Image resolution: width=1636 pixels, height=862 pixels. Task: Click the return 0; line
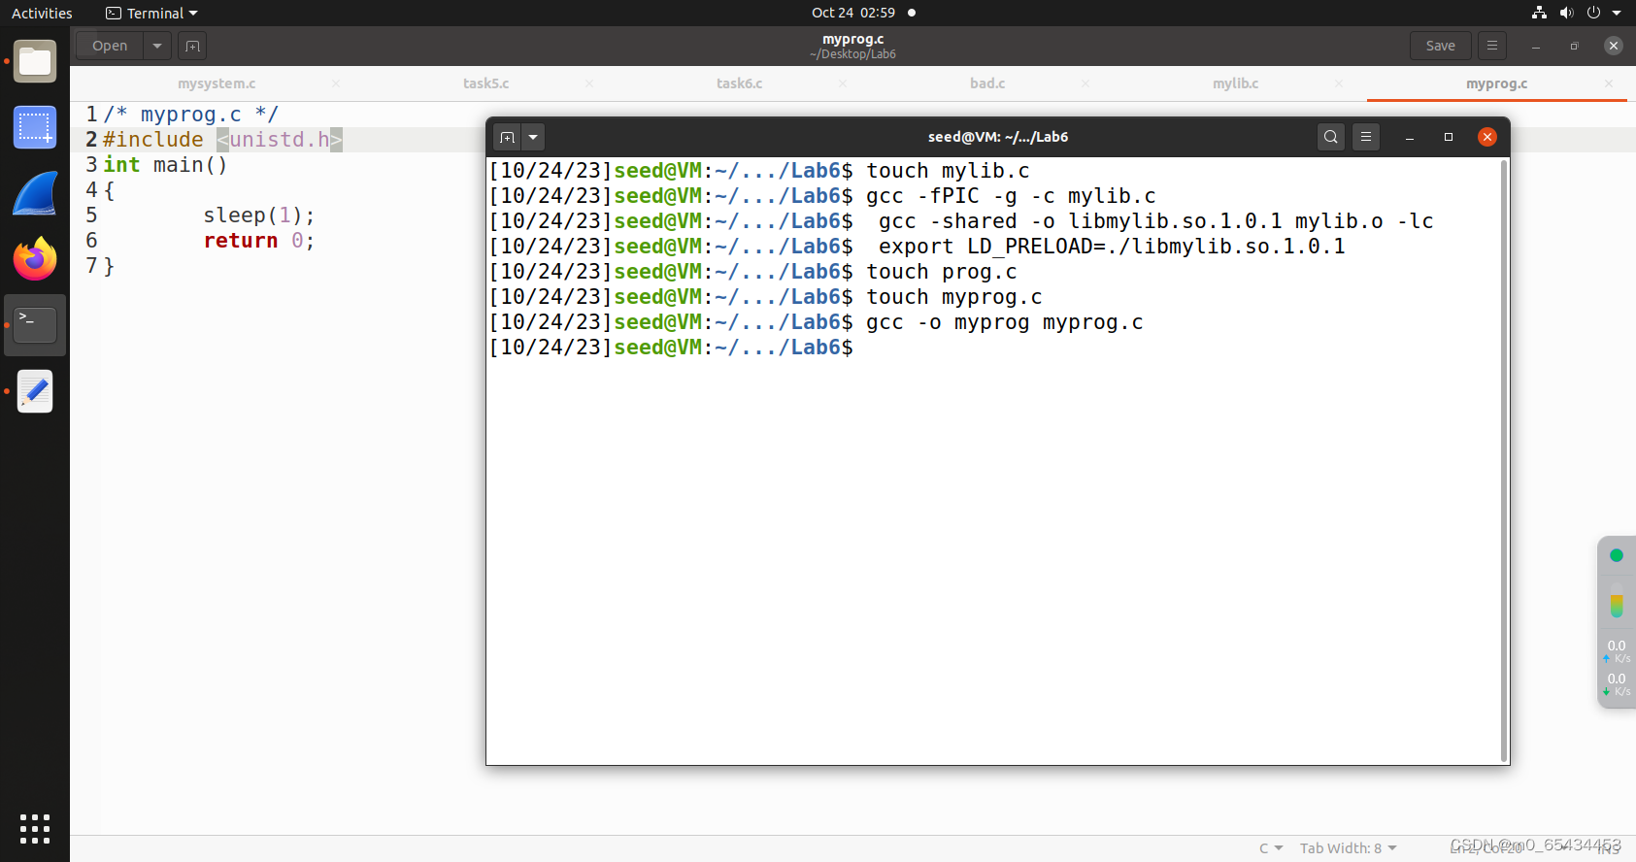[x=258, y=241]
